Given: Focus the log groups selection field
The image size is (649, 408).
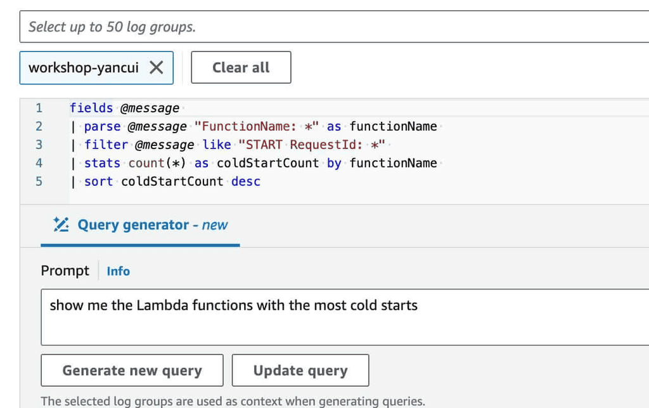Looking at the screenshot, I should (x=336, y=27).
